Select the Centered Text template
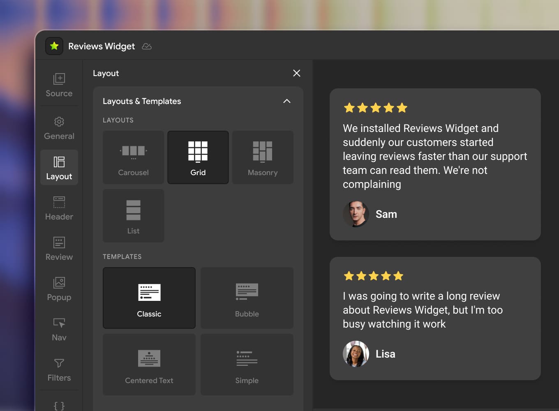This screenshot has height=411, width=559. (149, 365)
